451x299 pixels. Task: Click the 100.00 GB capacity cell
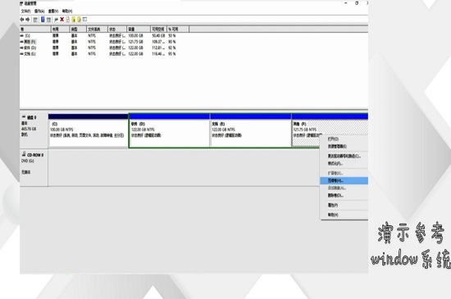coord(135,35)
